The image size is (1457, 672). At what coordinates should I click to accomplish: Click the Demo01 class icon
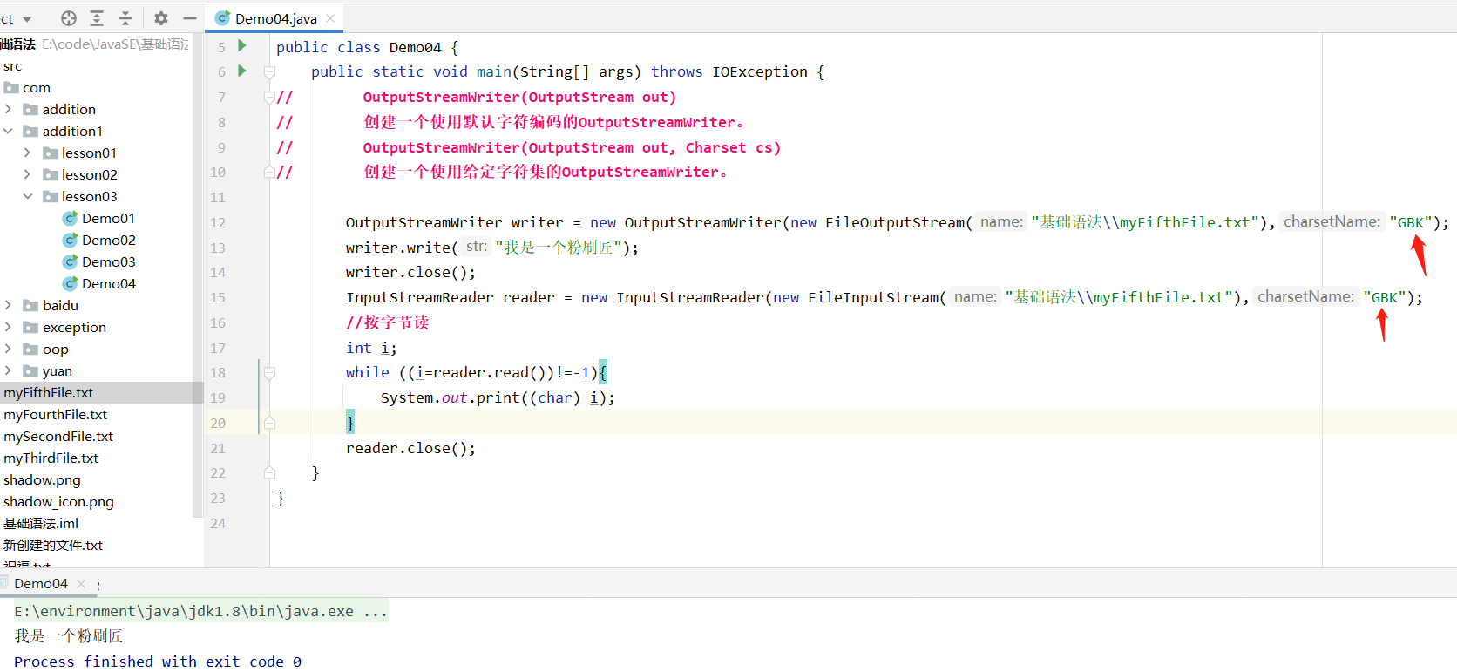coord(71,218)
